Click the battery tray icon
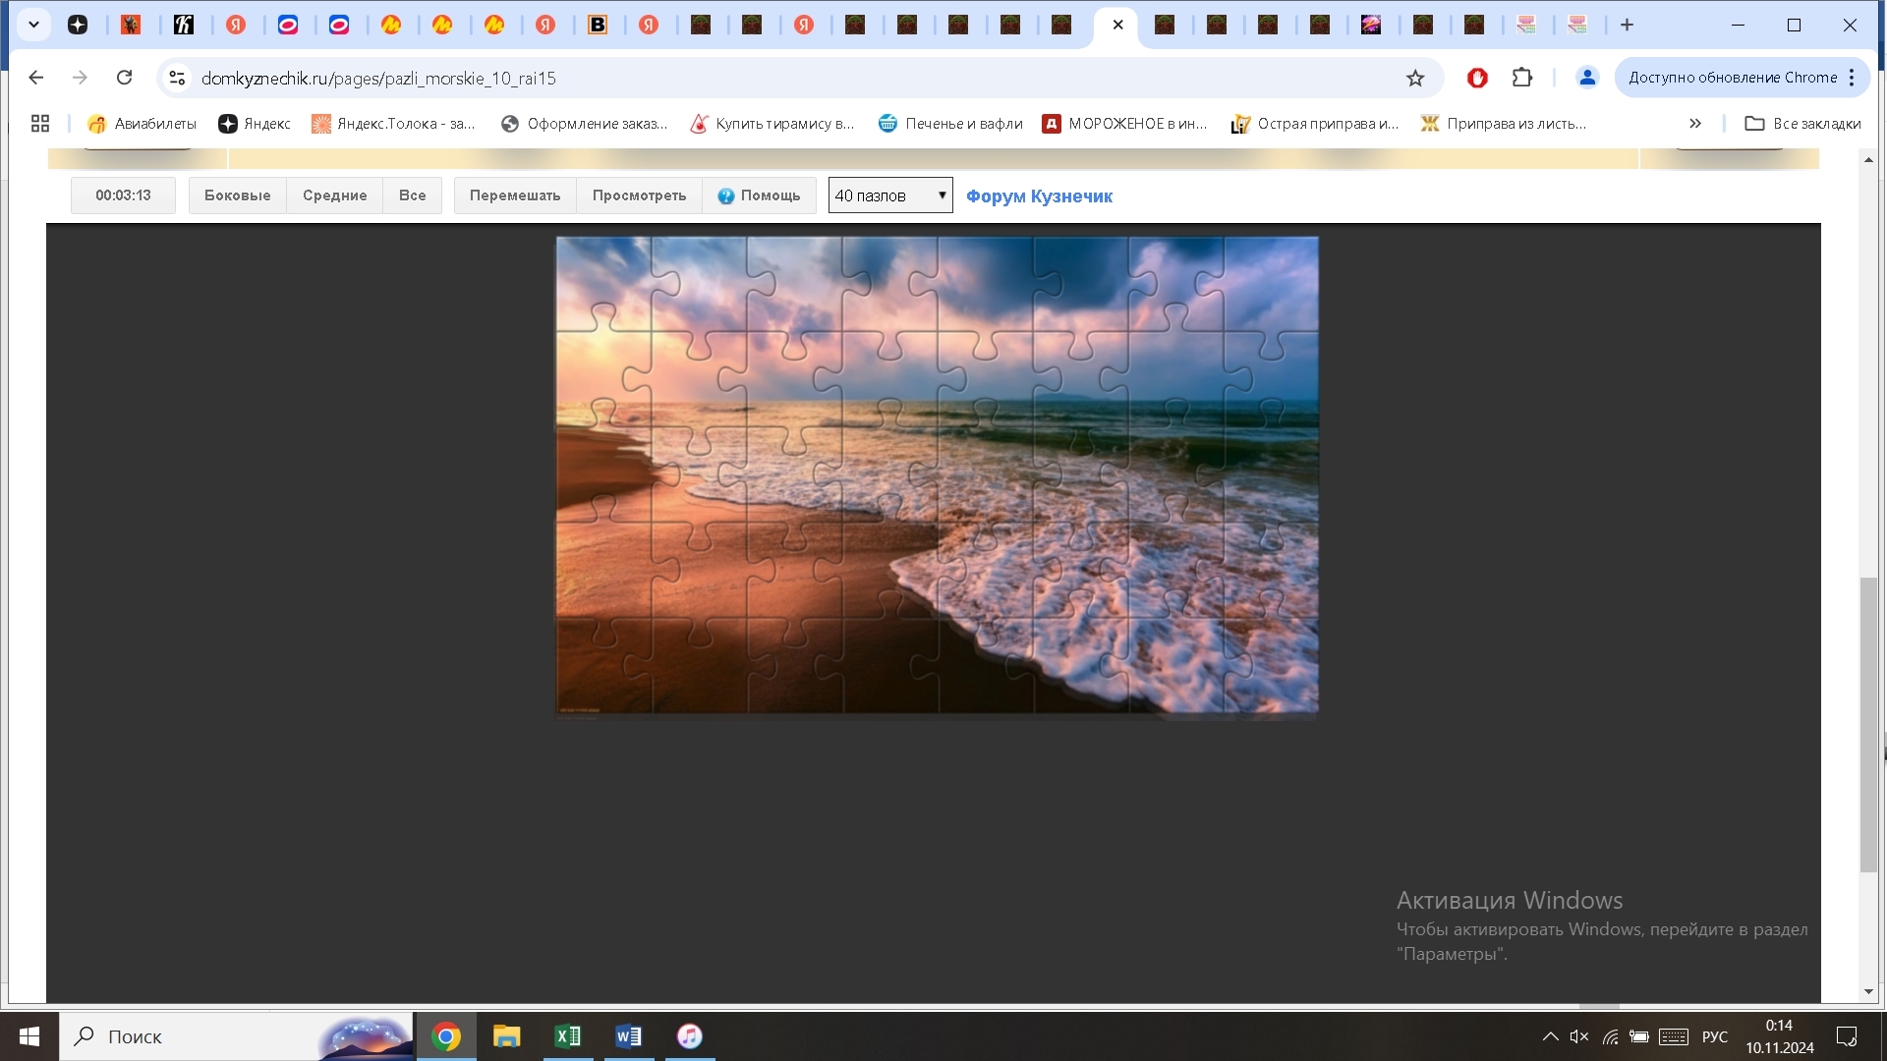This screenshot has width=1887, height=1061. click(1639, 1036)
